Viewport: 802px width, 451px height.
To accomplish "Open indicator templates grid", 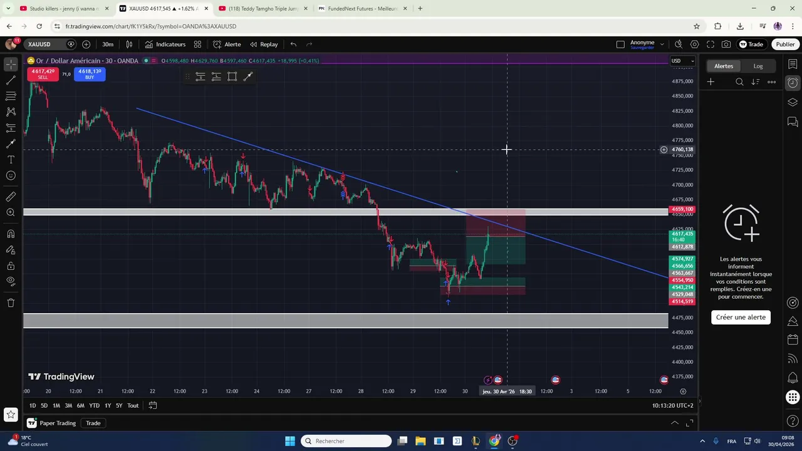I will [x=197, y=44].
